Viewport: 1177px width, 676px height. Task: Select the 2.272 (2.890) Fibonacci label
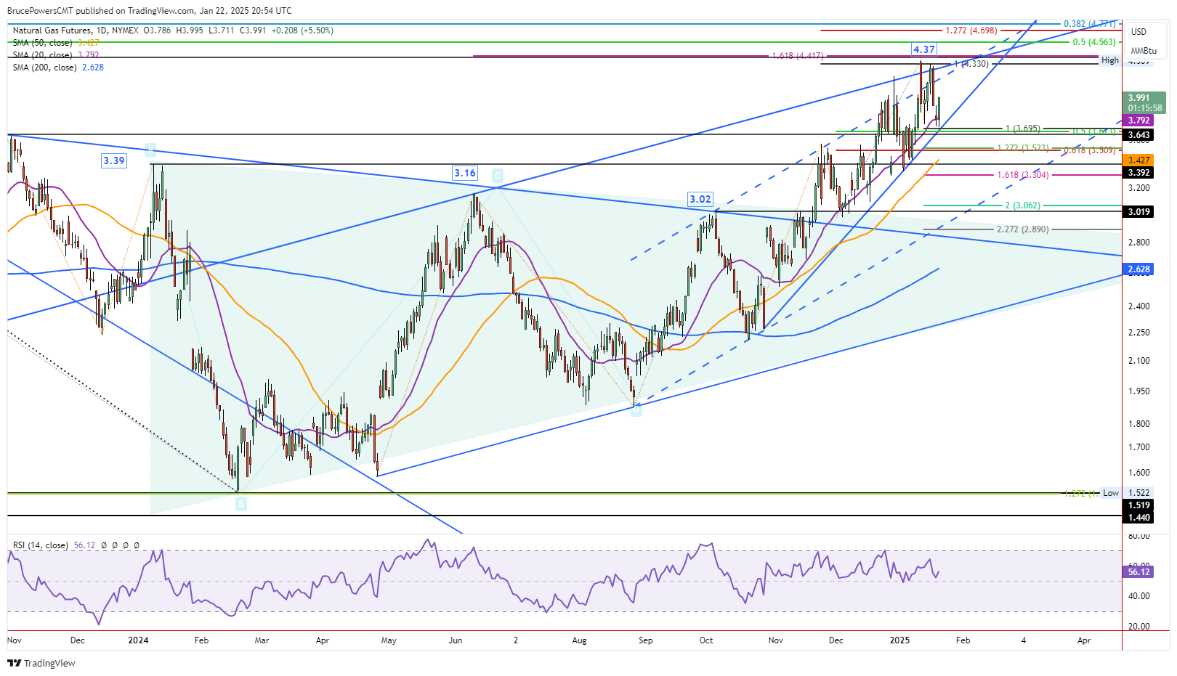1023,229
